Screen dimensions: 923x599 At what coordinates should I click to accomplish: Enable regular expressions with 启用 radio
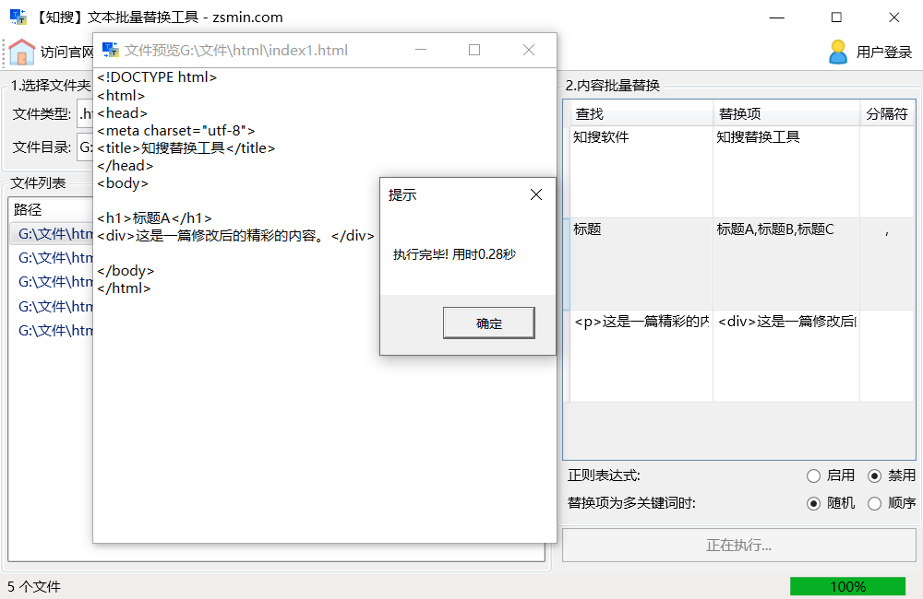[813, 476]
